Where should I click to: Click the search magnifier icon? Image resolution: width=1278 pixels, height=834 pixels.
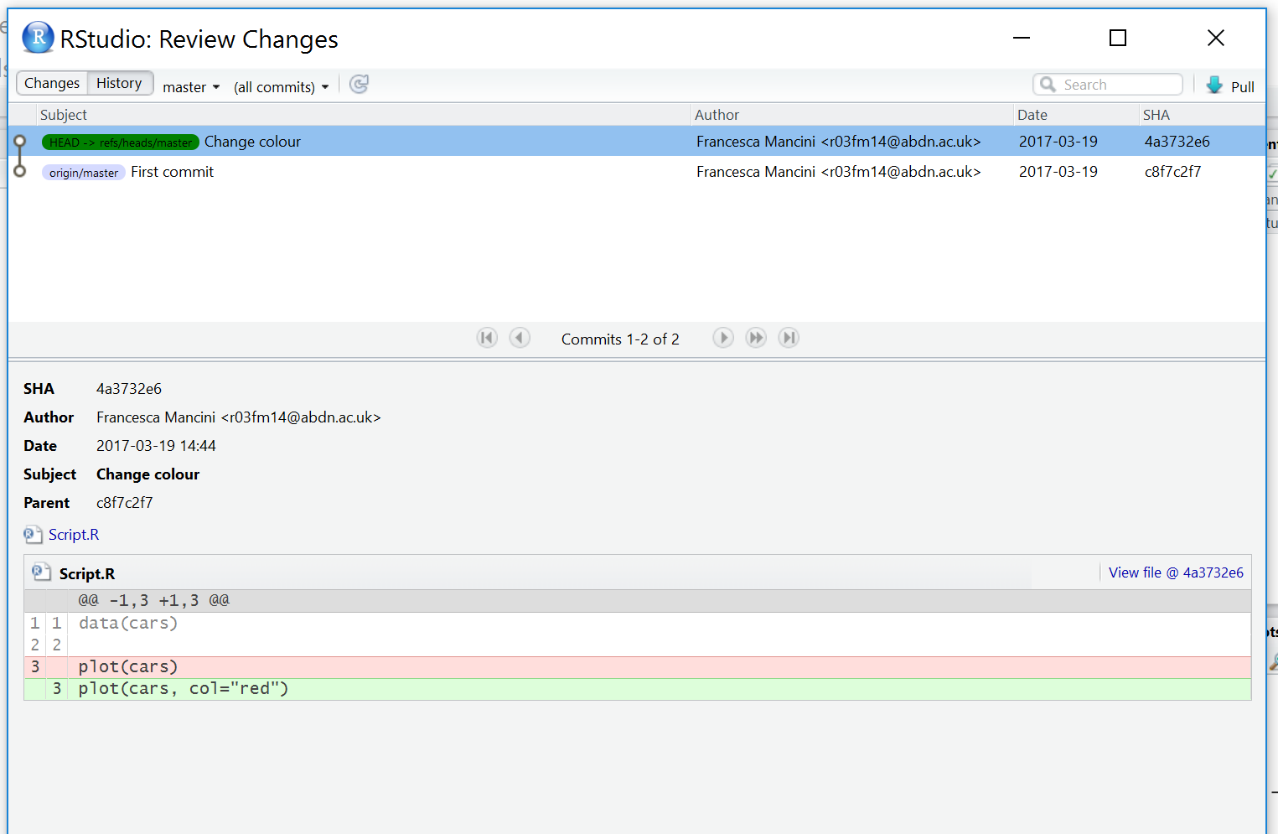point(1048,84)
